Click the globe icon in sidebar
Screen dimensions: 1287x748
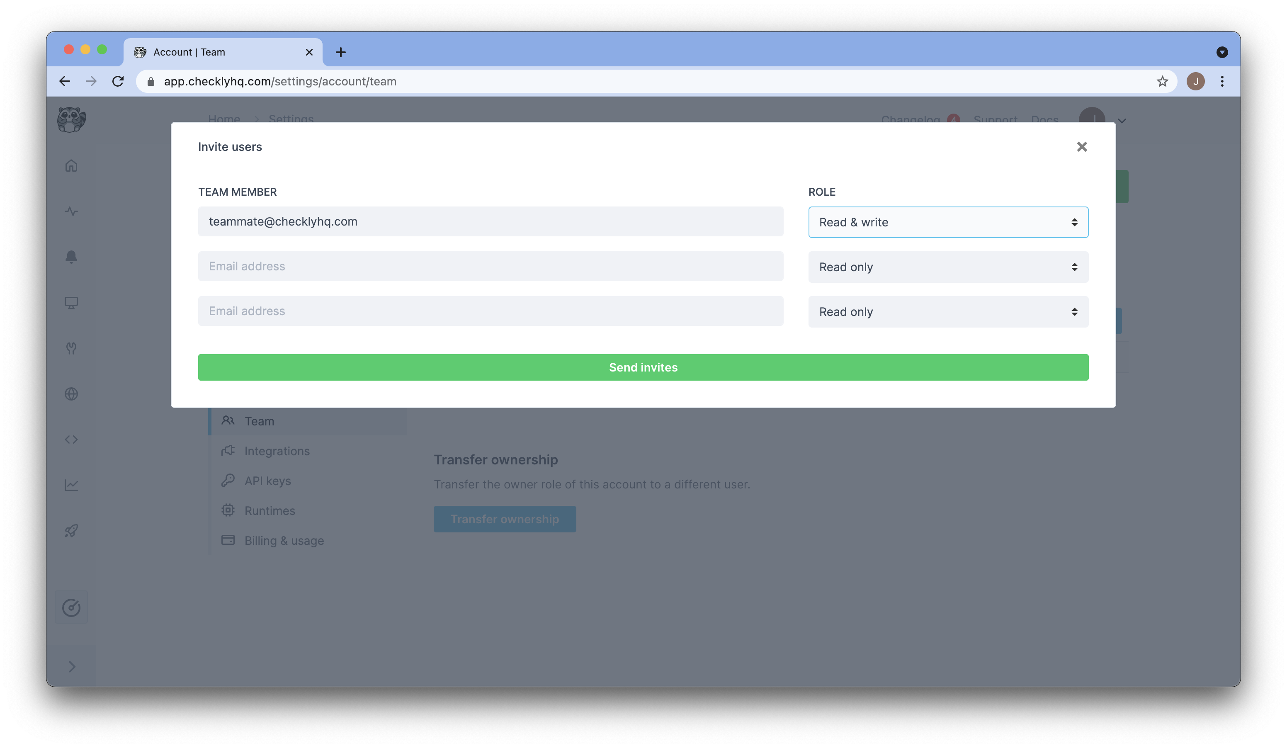pos(71,394)
